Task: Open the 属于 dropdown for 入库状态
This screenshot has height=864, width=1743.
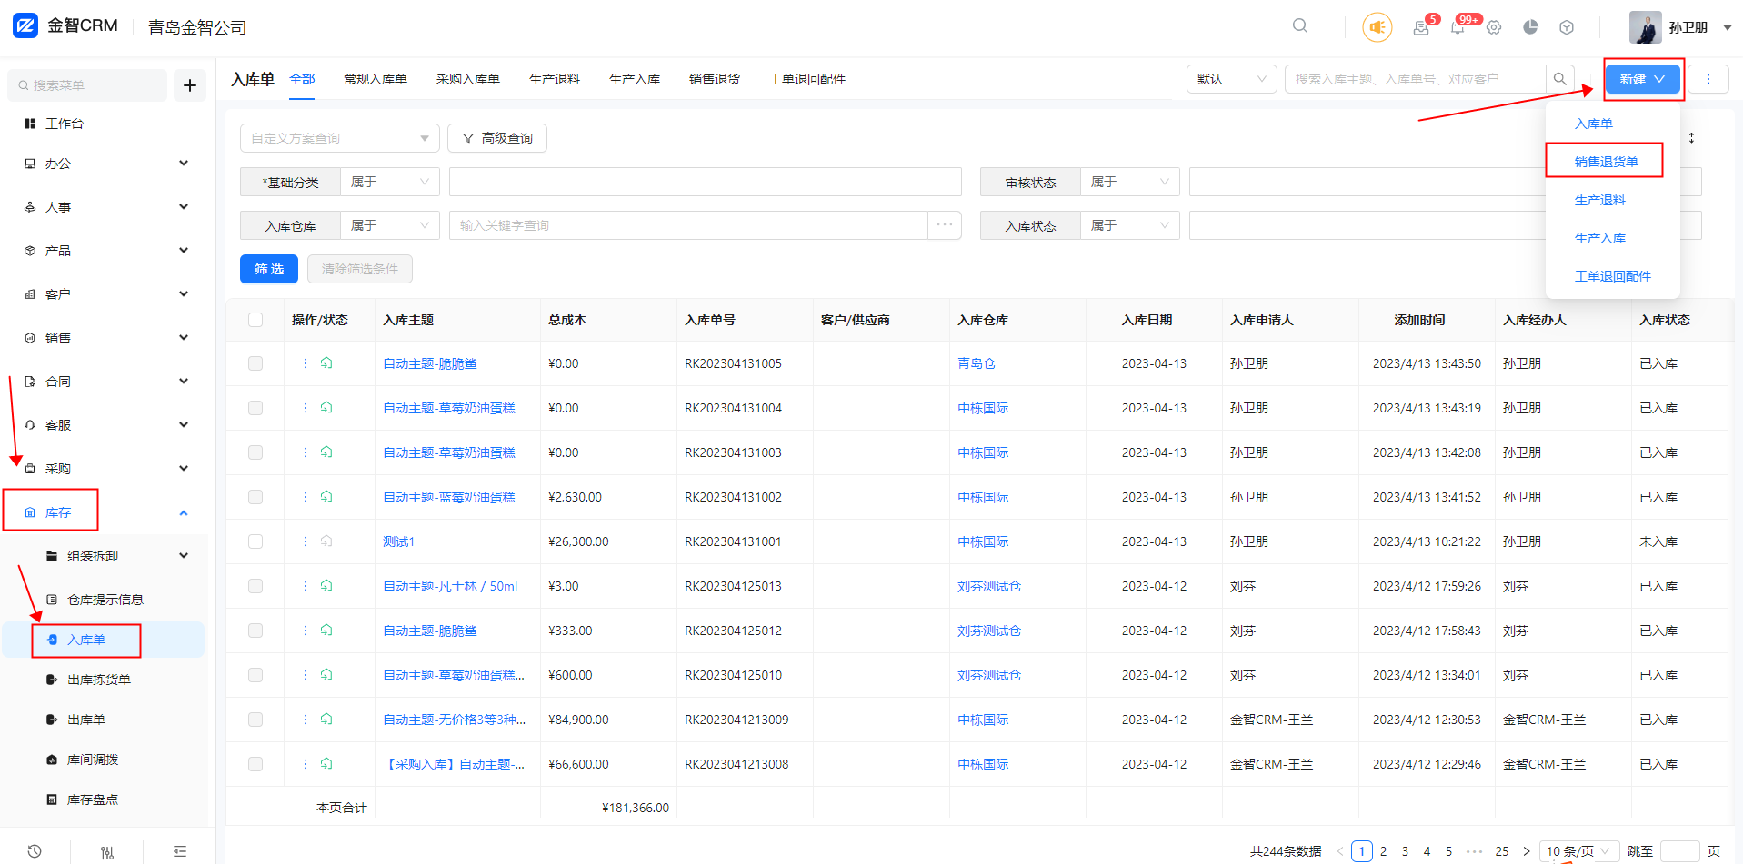Action: [1129, 225]
